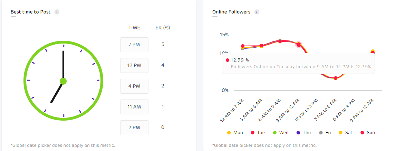Click info icon beside Best time to Post

(57, 12)
